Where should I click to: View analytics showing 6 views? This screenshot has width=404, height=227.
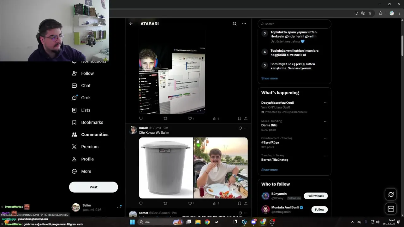(216, 118)
